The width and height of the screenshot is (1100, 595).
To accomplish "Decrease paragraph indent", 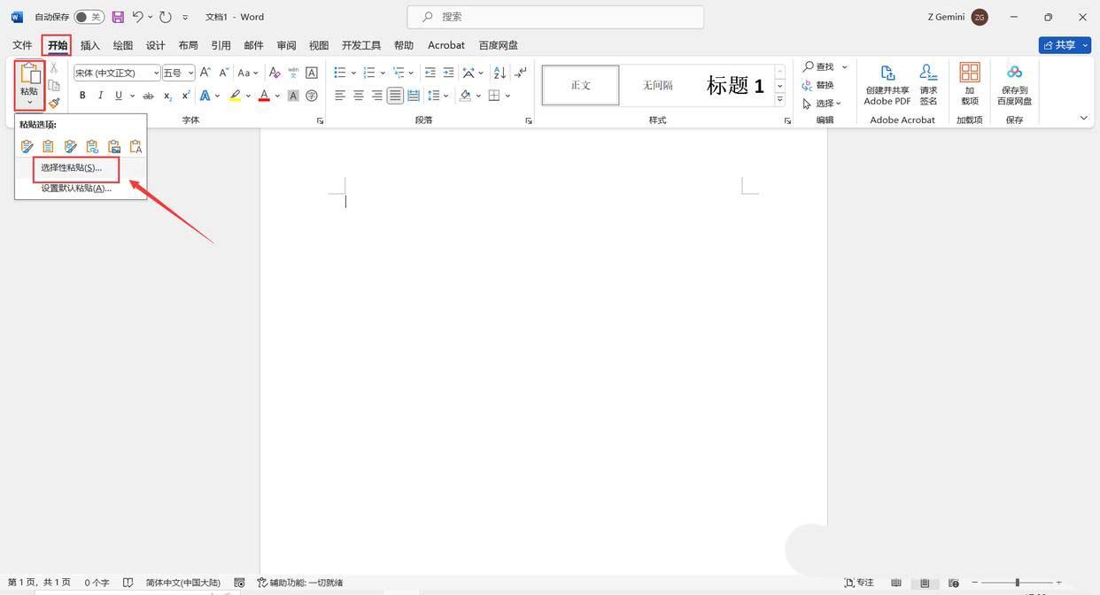I will click(x=430, y=73).
